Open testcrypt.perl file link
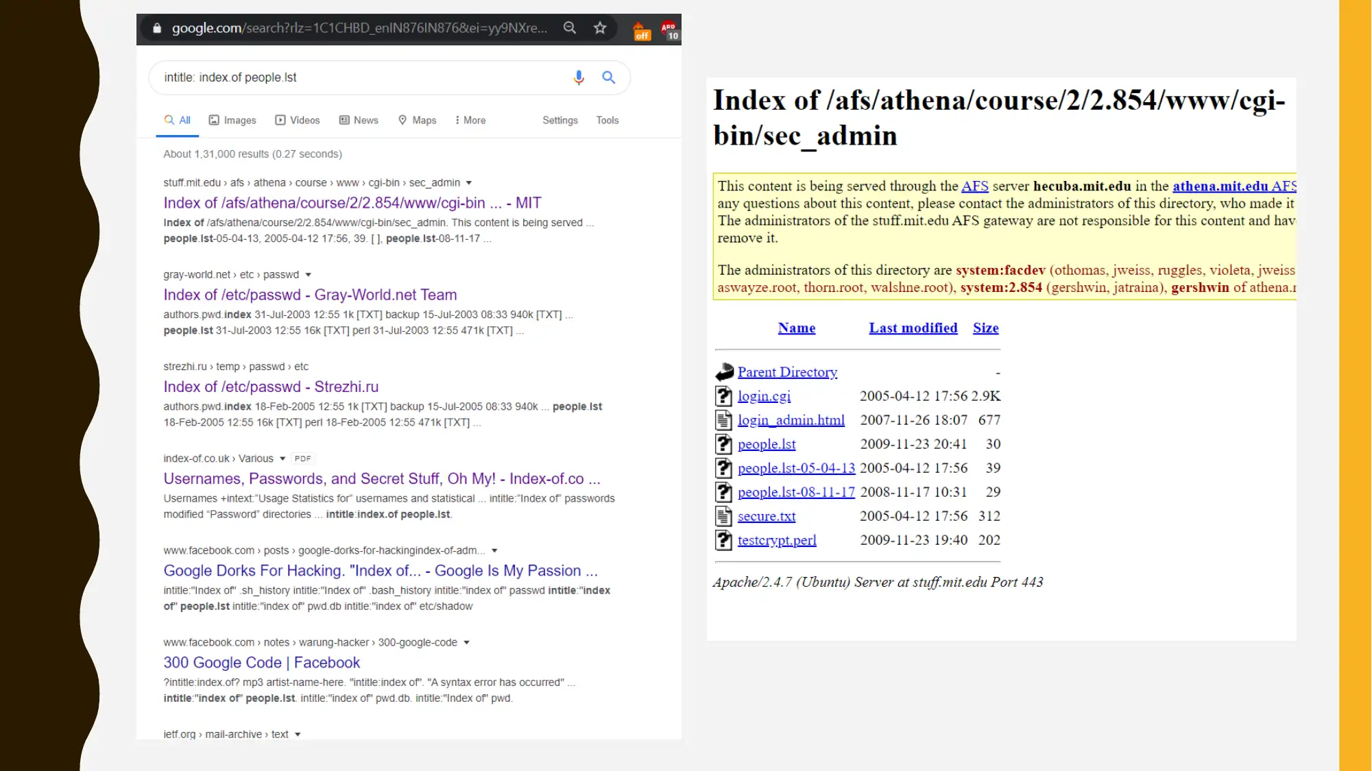This screenshot has height=771, width=1372. (777, 540)
